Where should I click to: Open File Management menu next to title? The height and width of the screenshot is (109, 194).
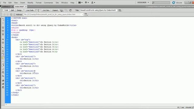(x=120, y=10)
